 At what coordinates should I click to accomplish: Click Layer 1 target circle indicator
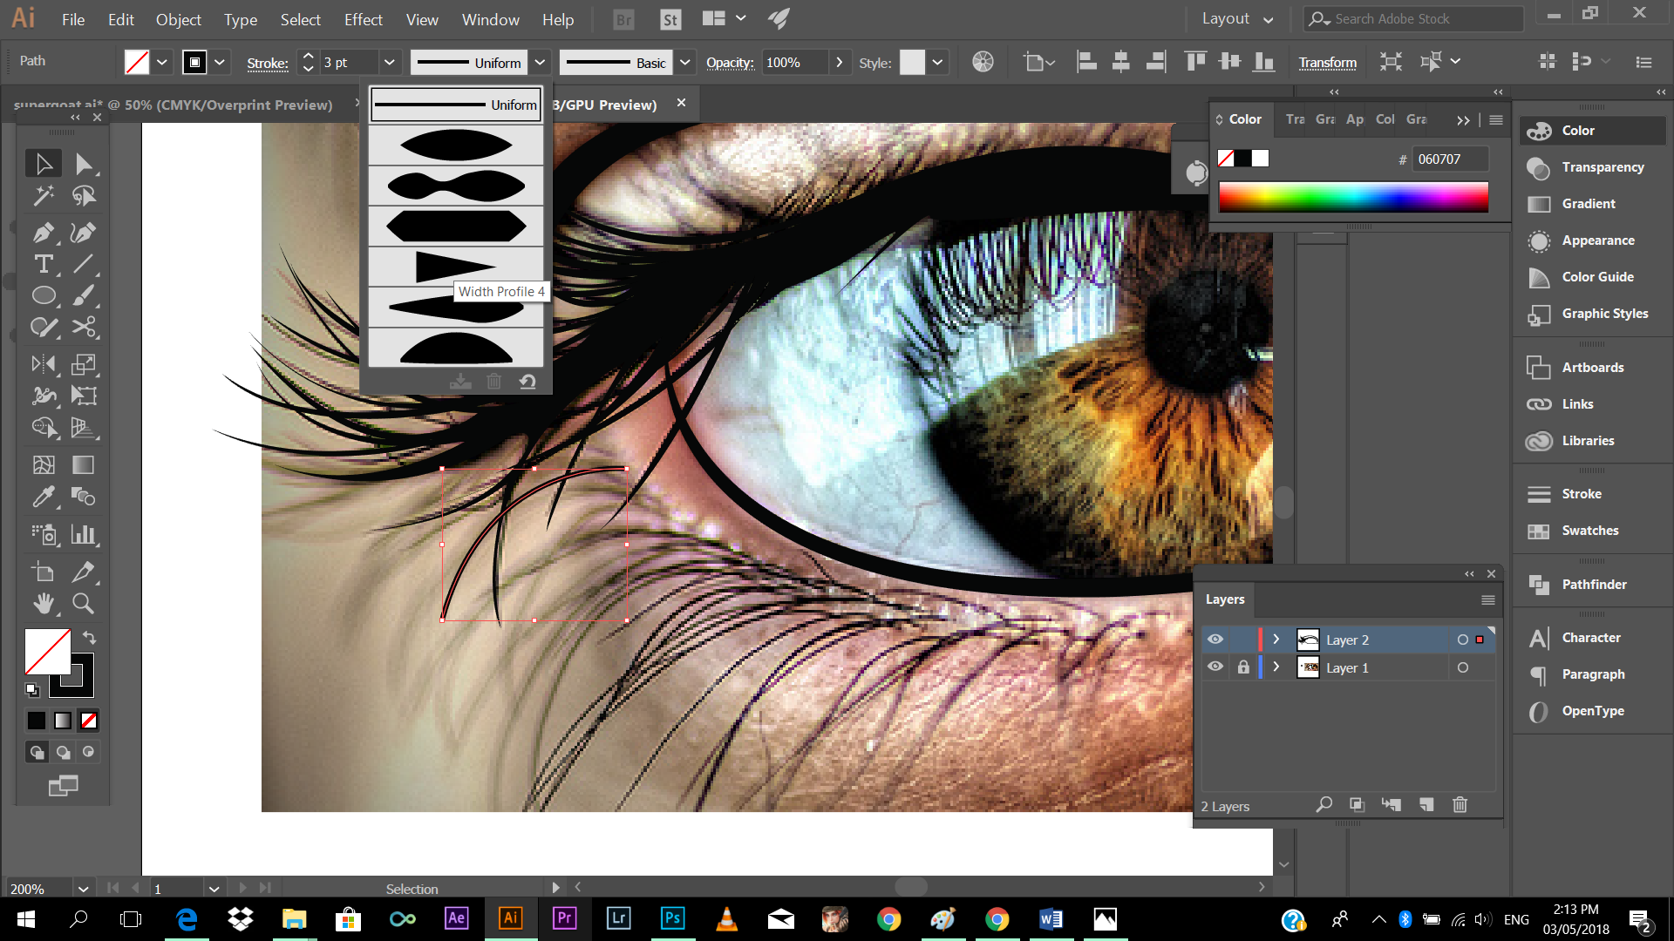coord(1462,667)
